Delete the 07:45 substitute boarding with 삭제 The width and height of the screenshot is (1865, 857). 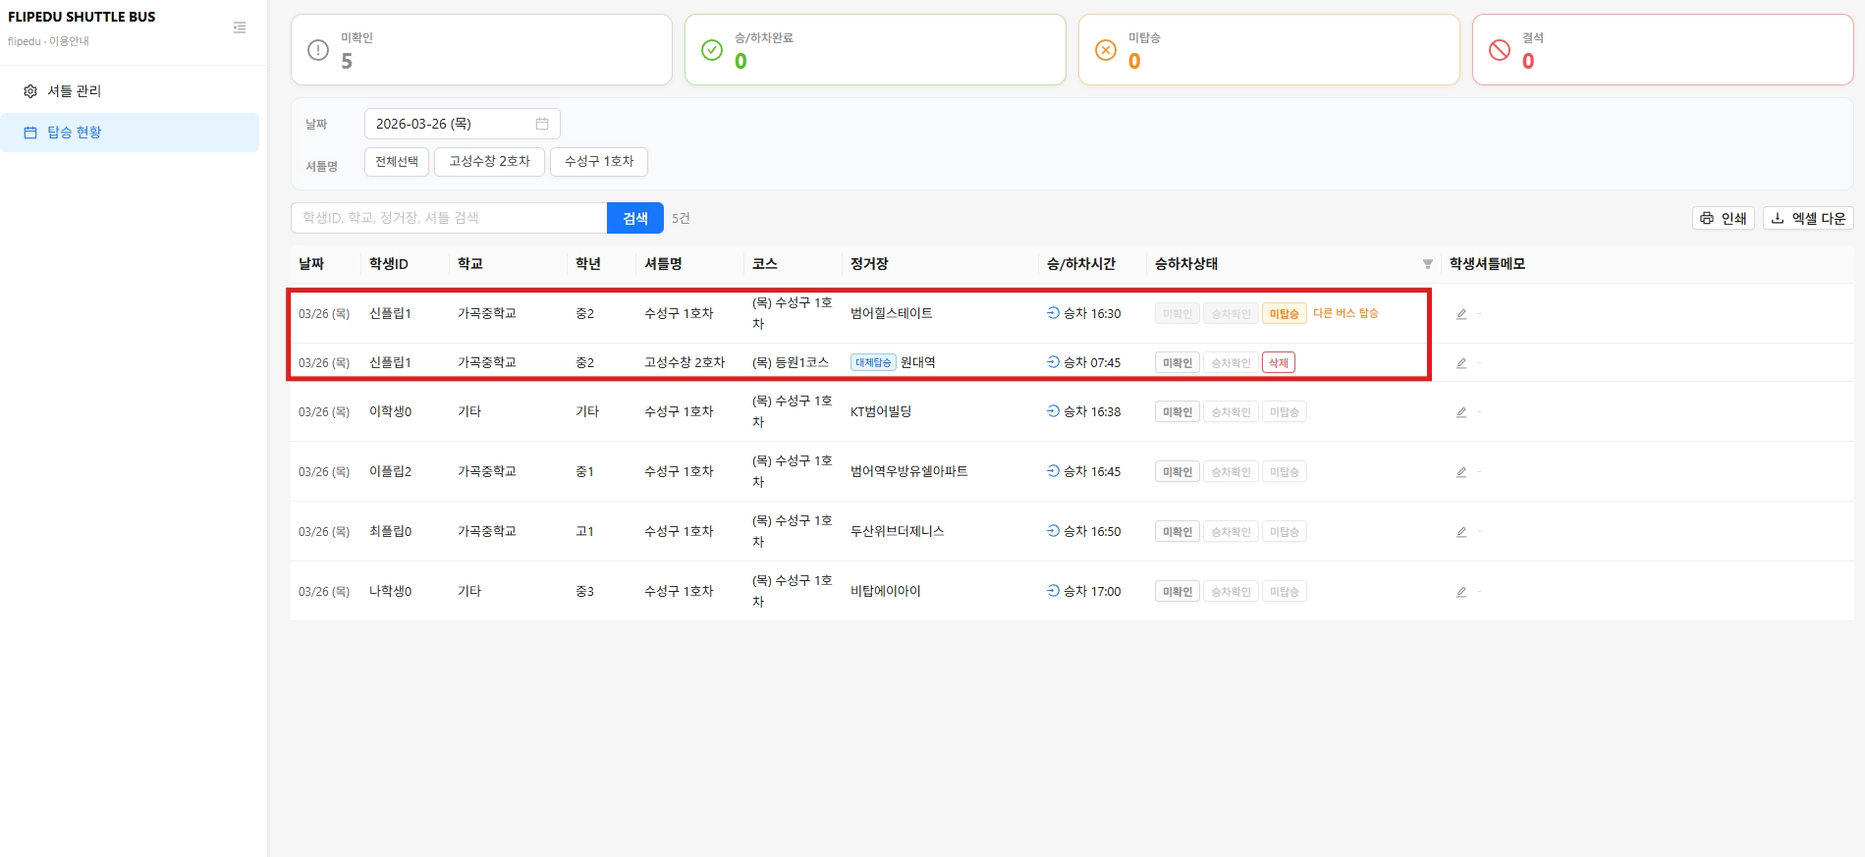click(x=1279, y=363)
